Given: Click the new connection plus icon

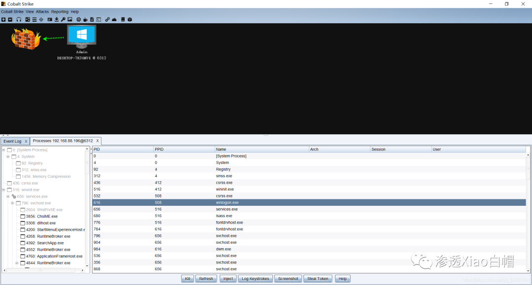Looking at the screenshot, I should point(3,20).
